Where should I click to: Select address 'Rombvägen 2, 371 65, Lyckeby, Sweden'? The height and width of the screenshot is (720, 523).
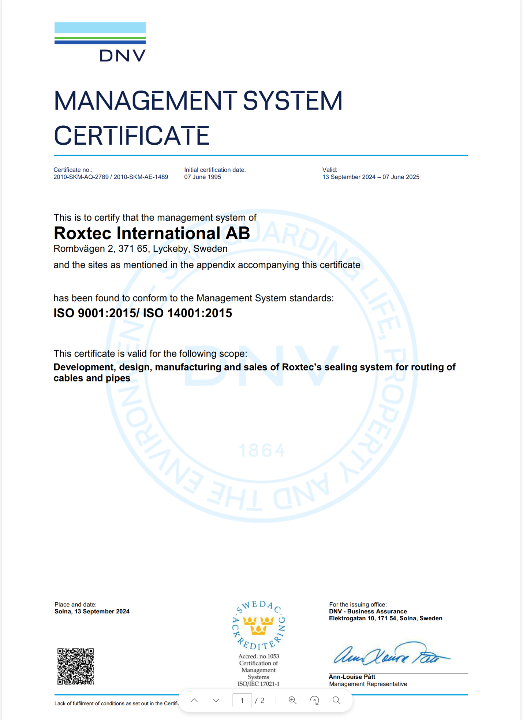pyautogui.click(x=141, y=249)
